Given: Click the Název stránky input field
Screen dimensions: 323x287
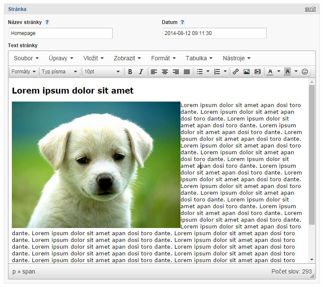Looking at the screenshot, I should click(x=61, y=33).
